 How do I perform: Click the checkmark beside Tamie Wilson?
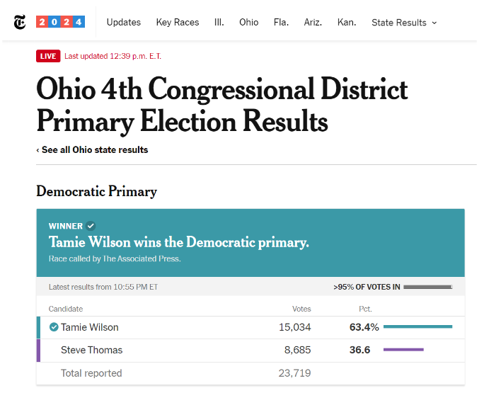pyautogui.click(x=54, y=327)
